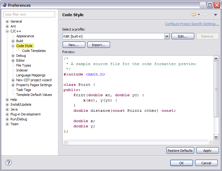Confirm with the OK button
Viewport: 222px width, 171px height.
(x=182, y=163)
